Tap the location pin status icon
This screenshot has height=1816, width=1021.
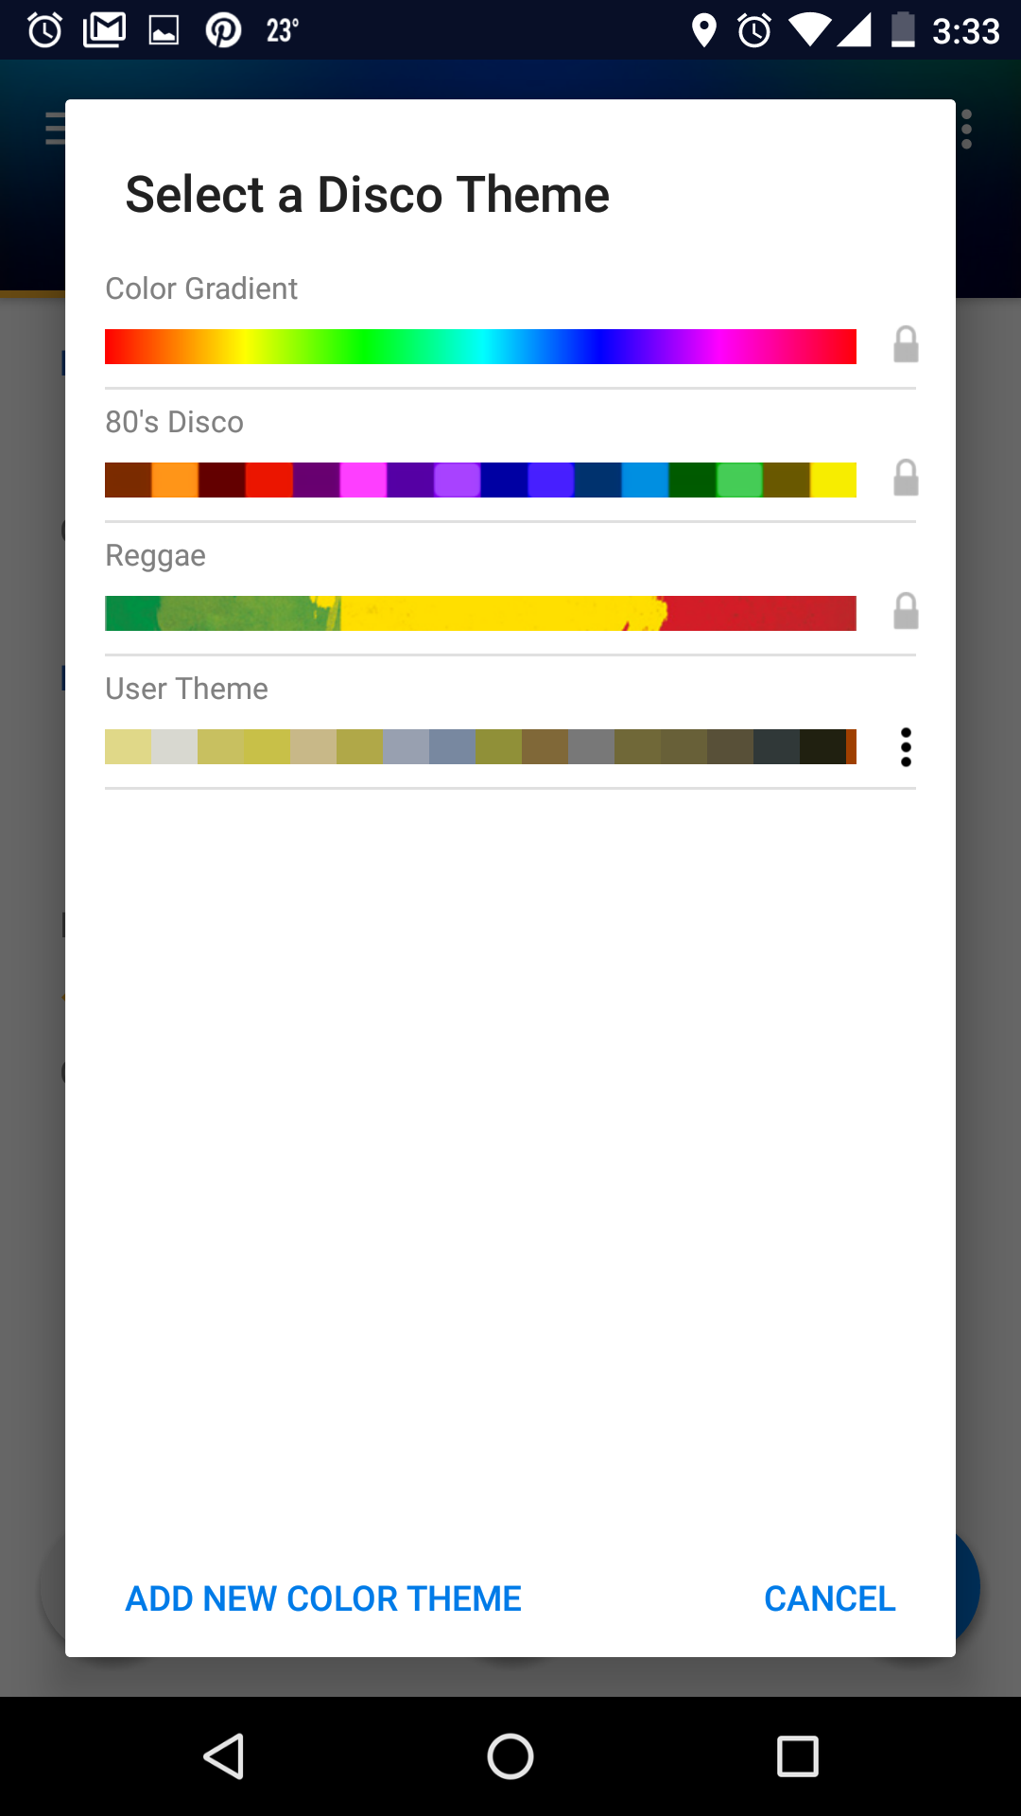pyautogui.click(x=703, y=30)
